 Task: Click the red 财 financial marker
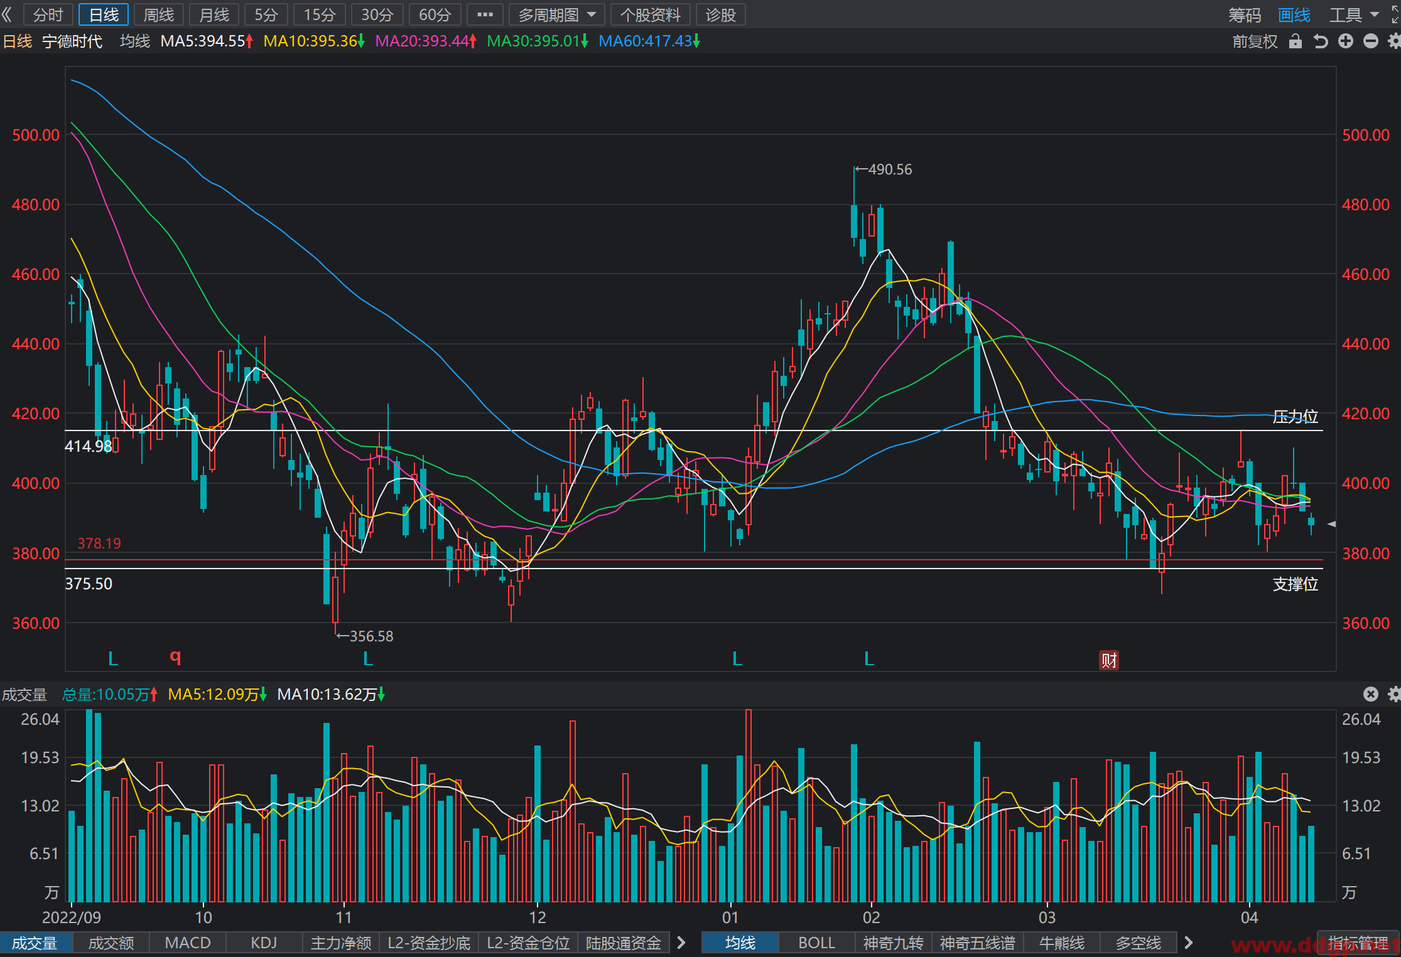1109,660
